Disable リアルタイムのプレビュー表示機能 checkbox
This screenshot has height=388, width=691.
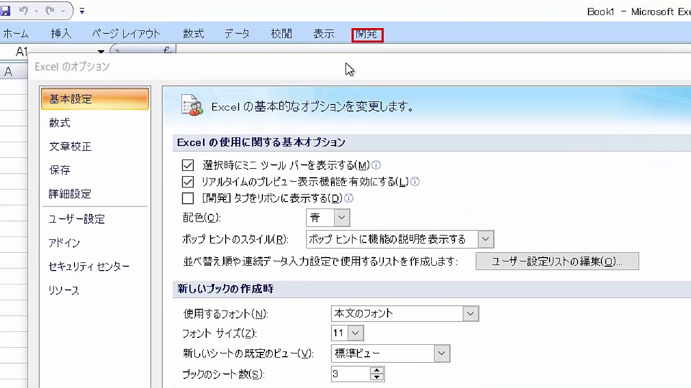(188, 182)
